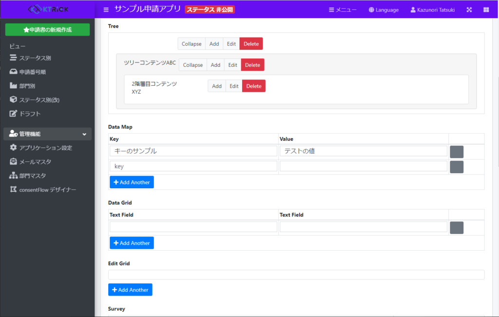Click the ステータス別(改) cube icon
Viewport: 499px width, 317px height.
pos(13,99)
